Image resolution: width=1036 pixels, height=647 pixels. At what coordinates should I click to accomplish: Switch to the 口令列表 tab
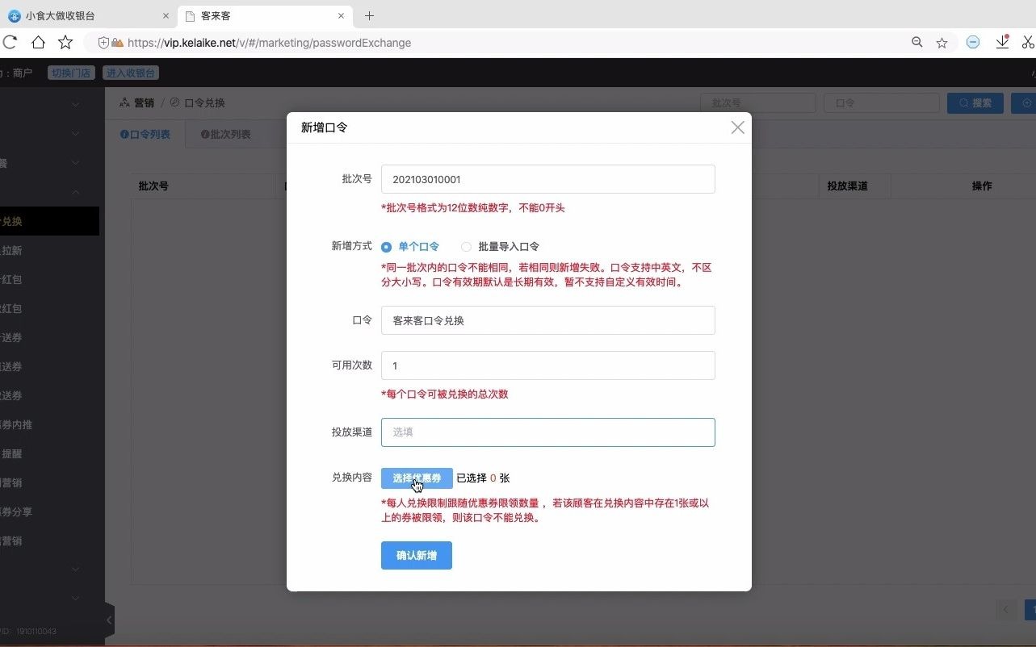(145, 135)
